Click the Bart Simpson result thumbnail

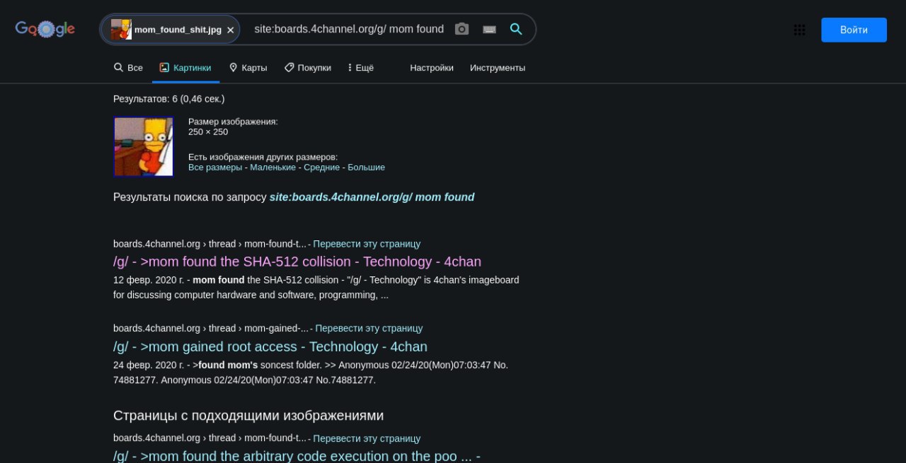click(x=144, y=146)
